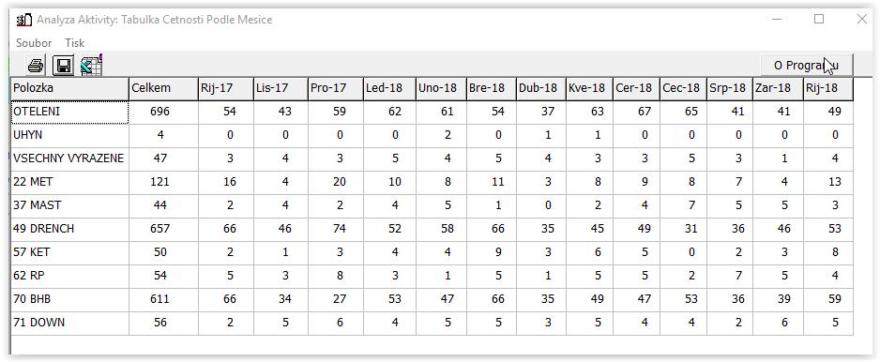Select the OTELENI row label cell
The image size is (880, 362).
[x=70, y=113]
